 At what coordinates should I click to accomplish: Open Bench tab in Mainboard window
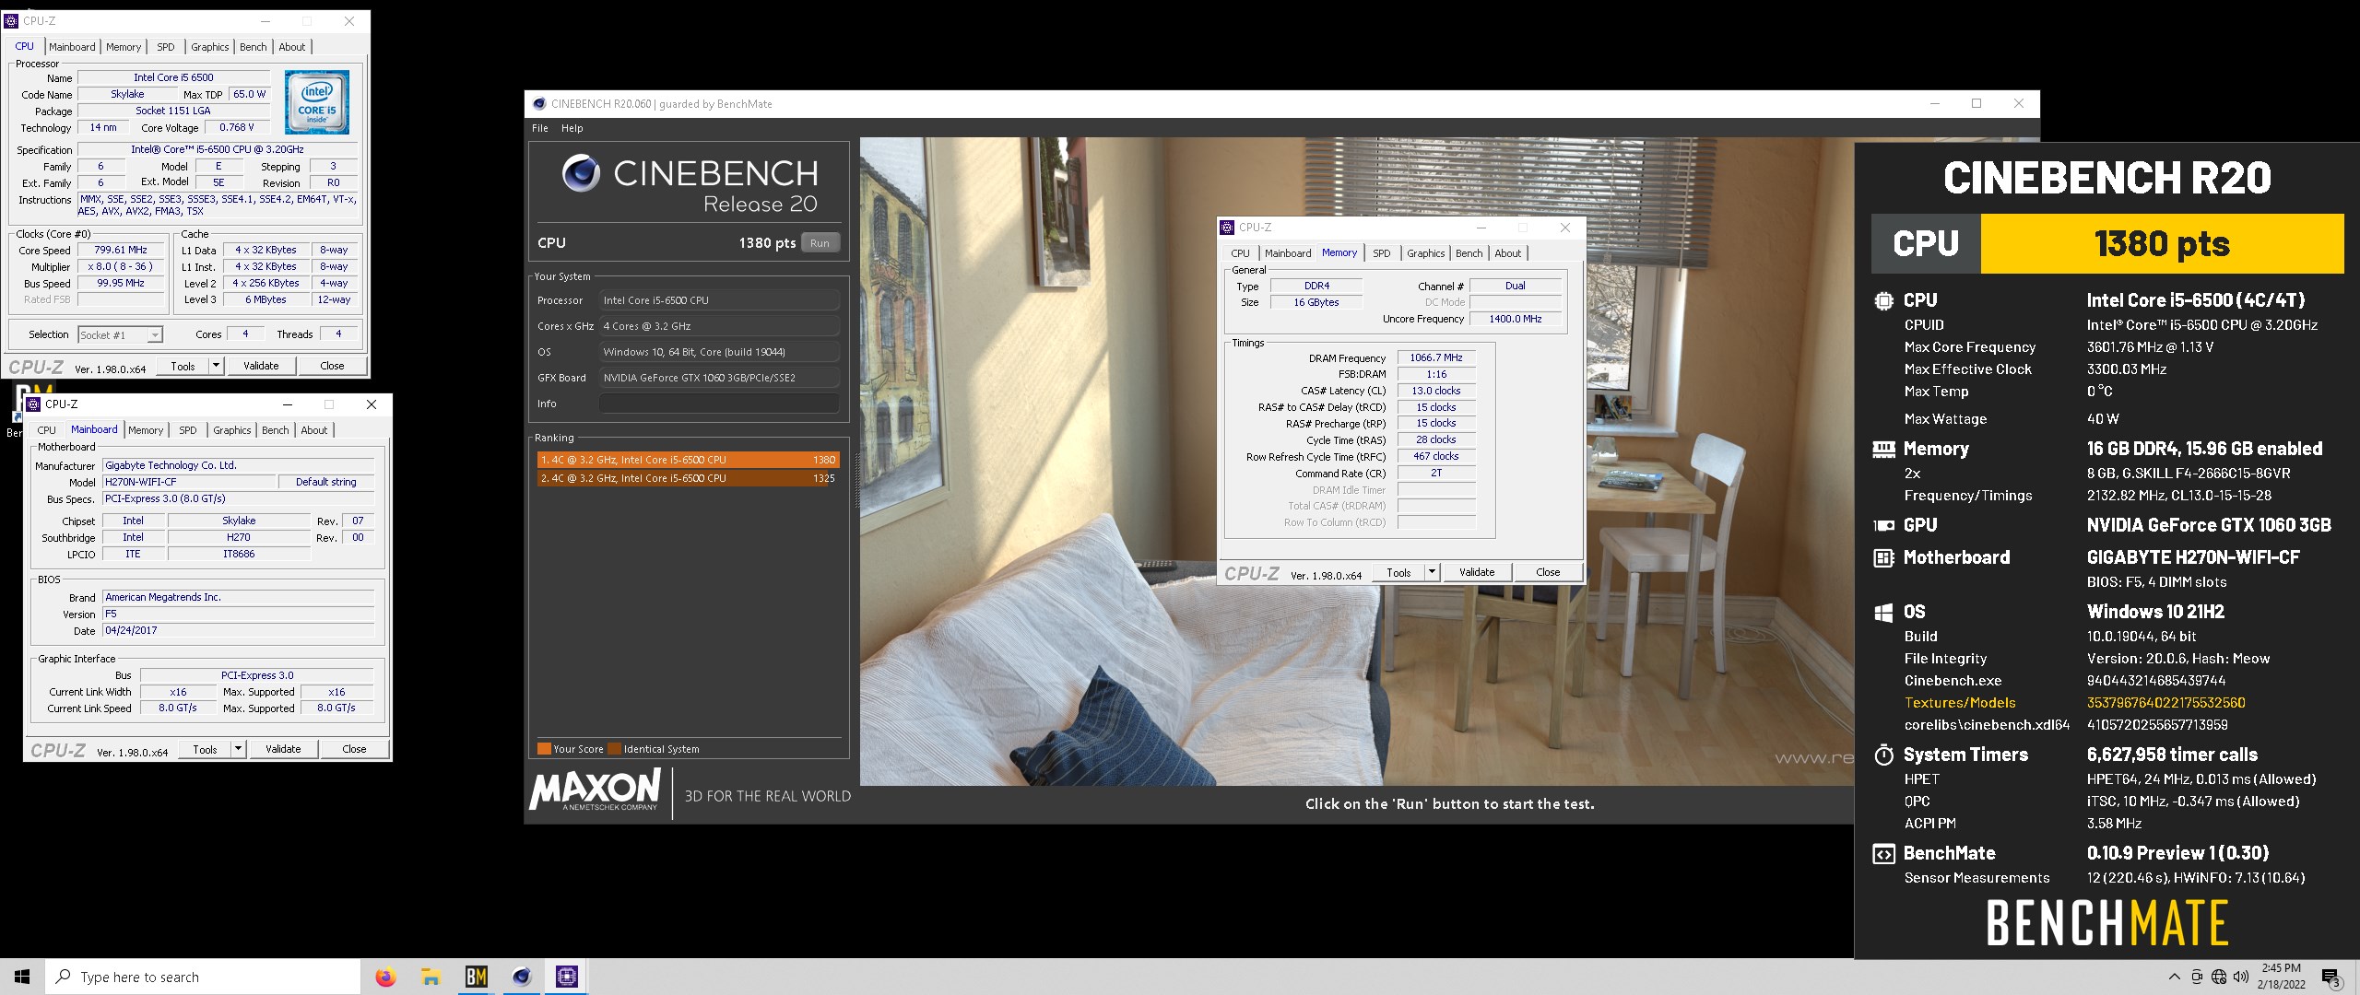[275, 430]
